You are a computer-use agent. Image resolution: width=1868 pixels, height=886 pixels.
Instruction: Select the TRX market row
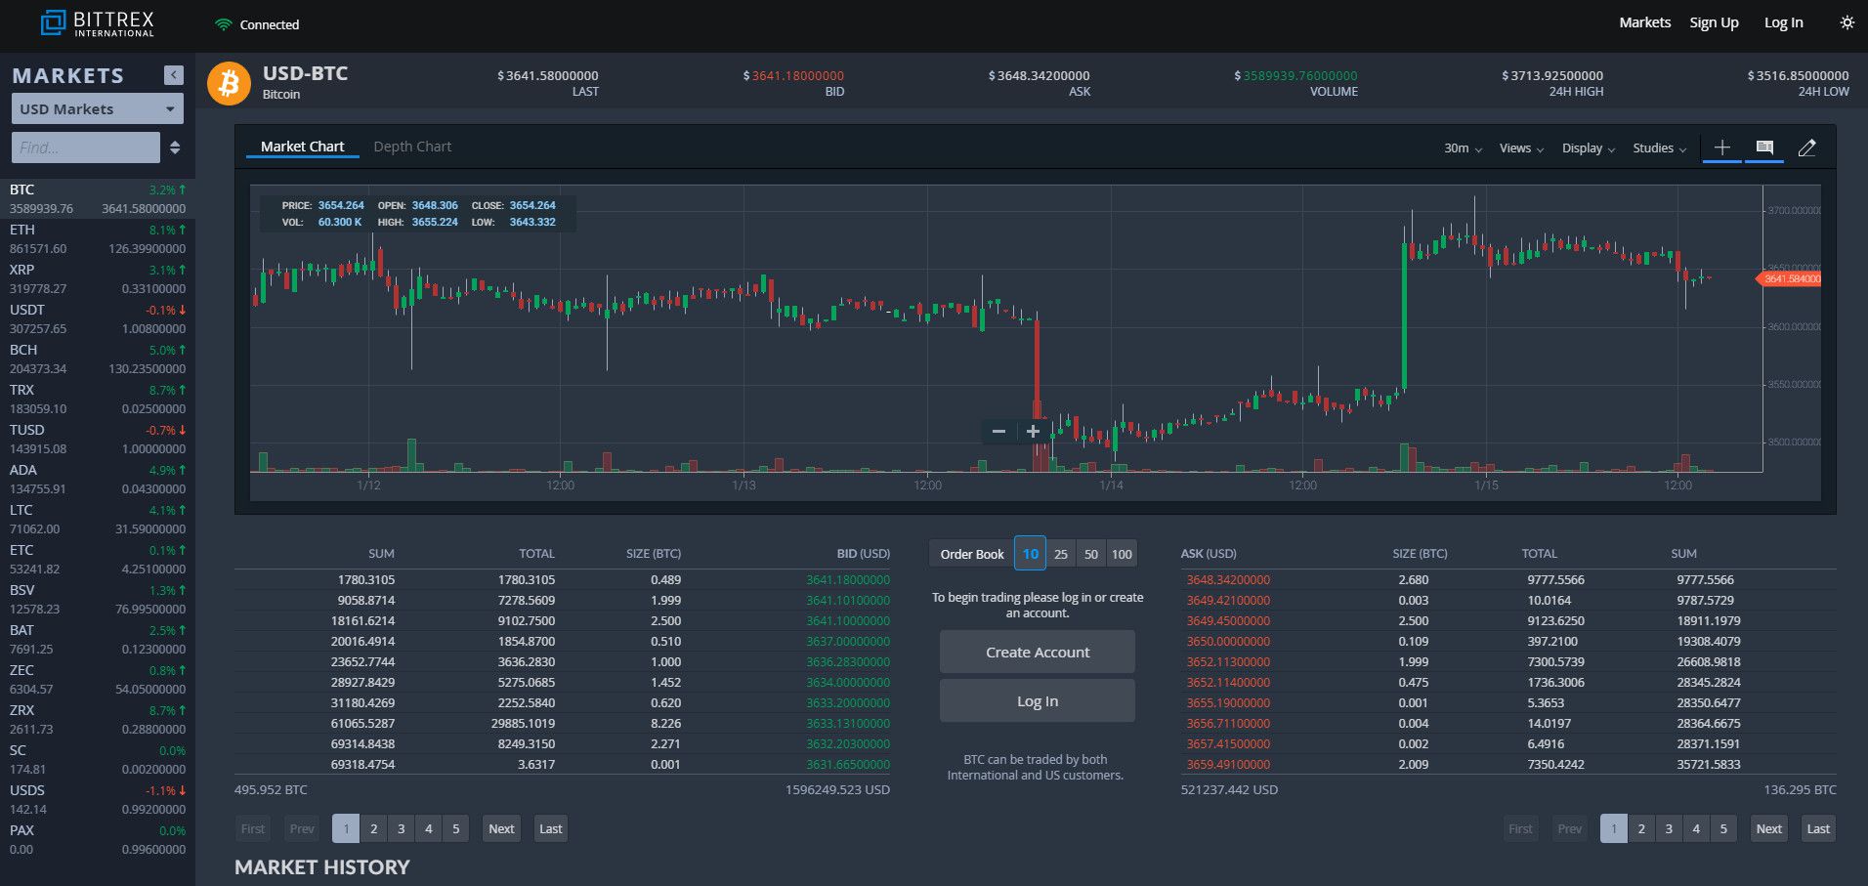tap(98, 400)
